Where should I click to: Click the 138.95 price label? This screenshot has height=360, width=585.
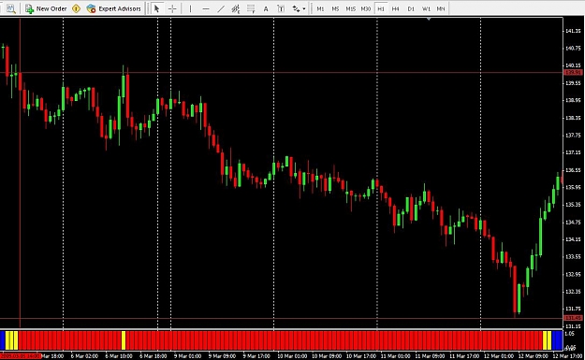pos(573,100)
